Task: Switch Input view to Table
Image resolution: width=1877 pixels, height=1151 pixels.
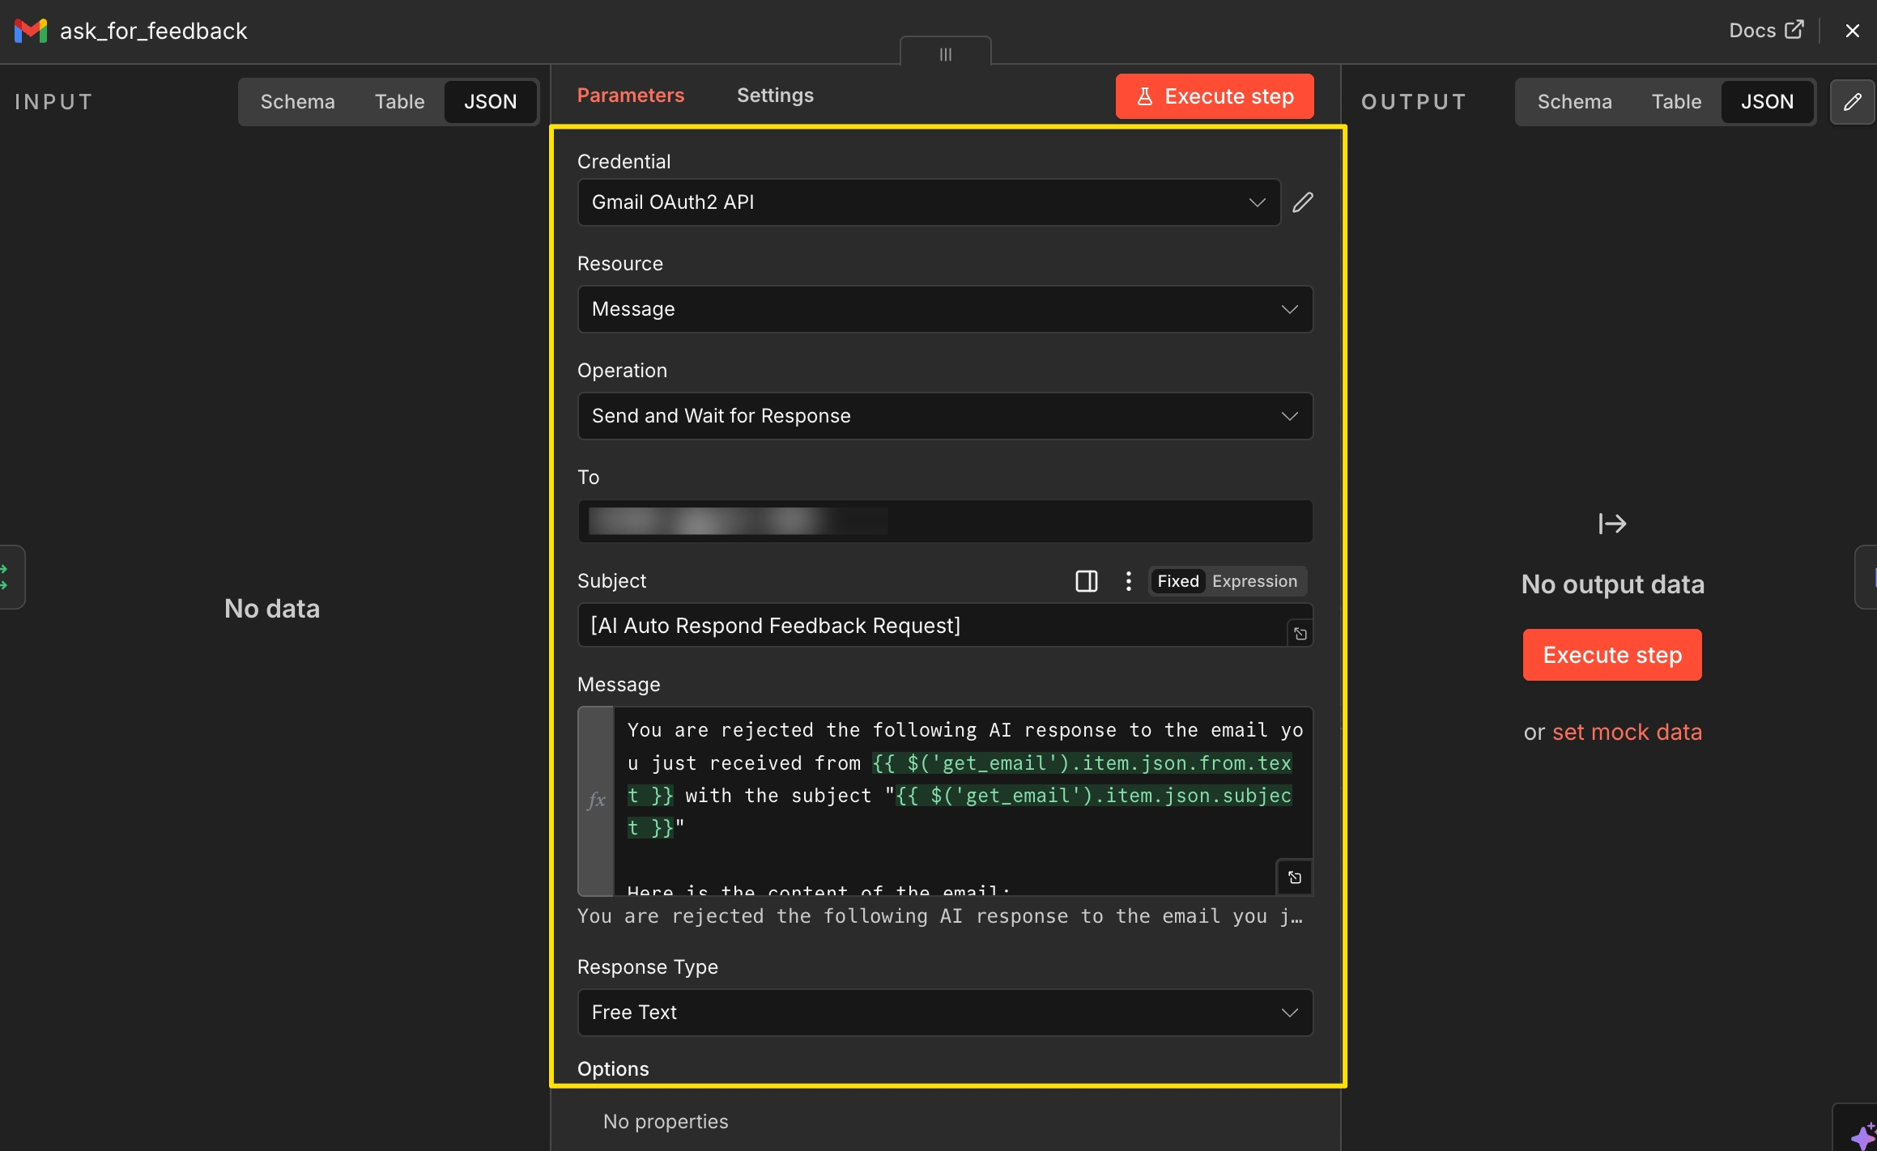Action: [x=399, y=101]
